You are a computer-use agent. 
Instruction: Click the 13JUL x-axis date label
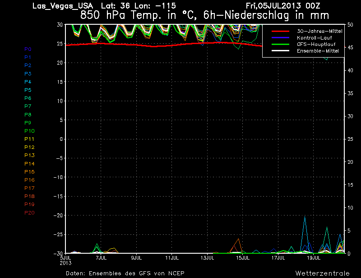pyautogui.click(x=208, y=258)
